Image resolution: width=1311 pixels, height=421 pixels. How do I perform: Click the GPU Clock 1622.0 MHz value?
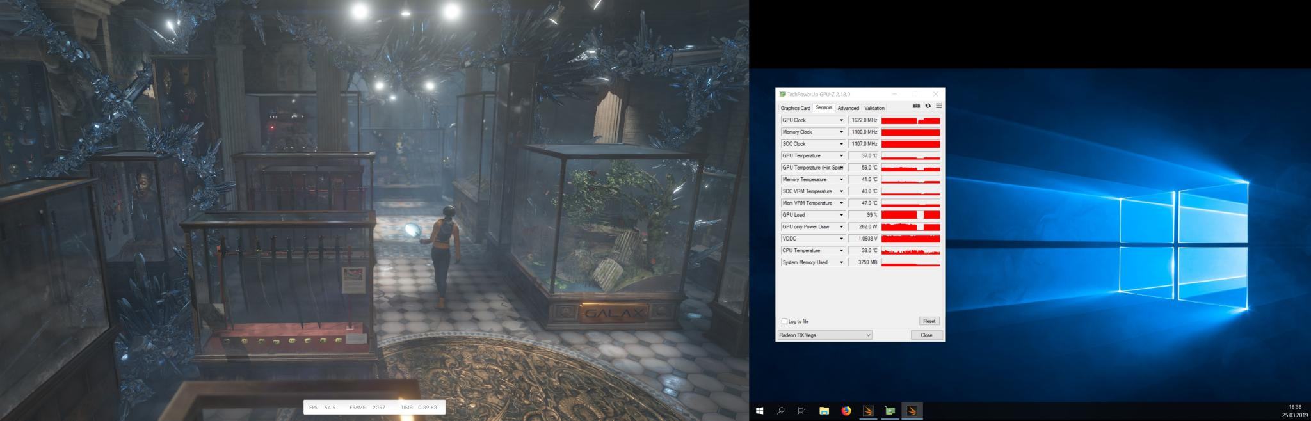[864, 120]
